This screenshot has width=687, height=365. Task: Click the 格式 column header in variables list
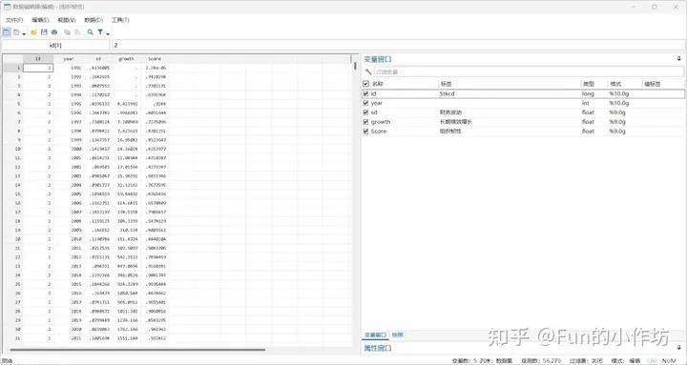click(615, 84)
